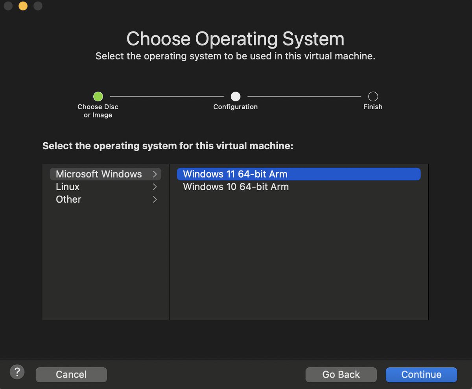The height and width of the screenshot is (389, 472).
Task: Click the Choose Disc or Image step circle
Action: (98, 96)
